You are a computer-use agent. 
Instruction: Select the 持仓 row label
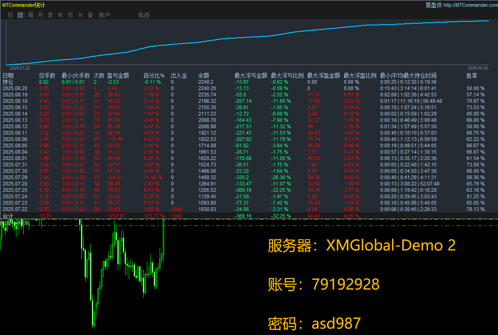8,82
